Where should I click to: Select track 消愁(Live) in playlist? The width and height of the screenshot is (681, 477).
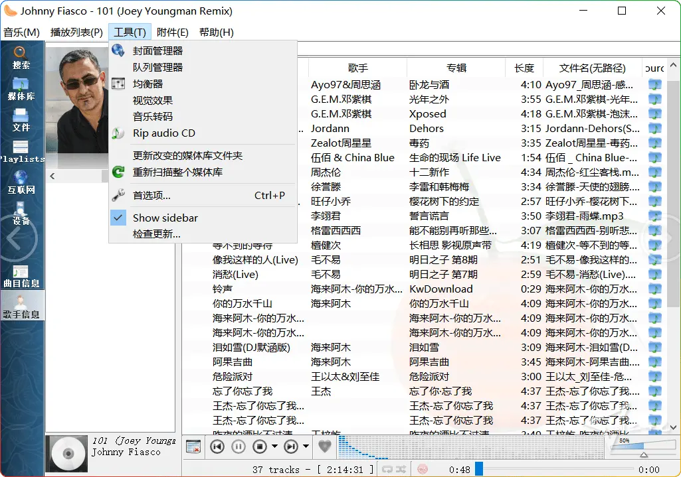[235, 275]
